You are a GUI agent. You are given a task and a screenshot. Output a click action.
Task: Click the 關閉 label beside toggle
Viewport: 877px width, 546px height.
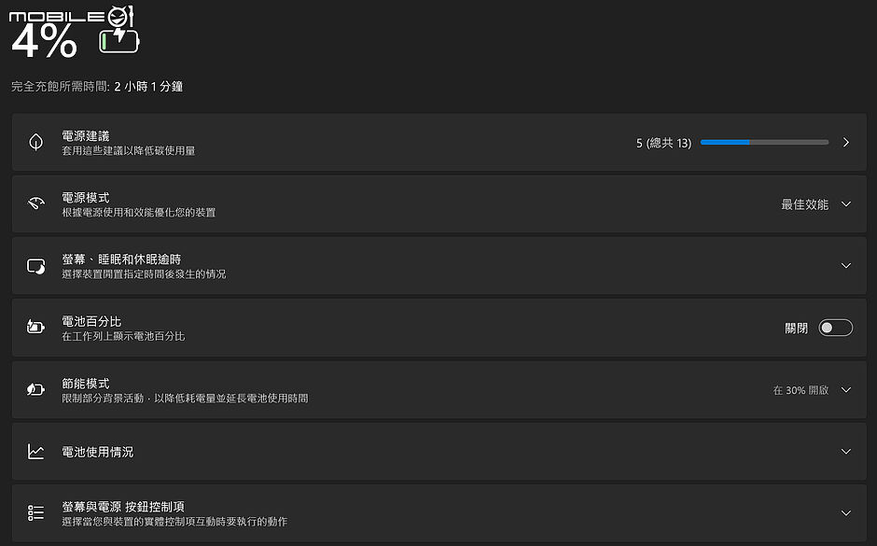pyautogui.click(x=797, y=328)
